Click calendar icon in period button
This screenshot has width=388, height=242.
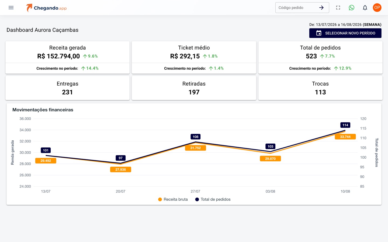coord(319,33)
